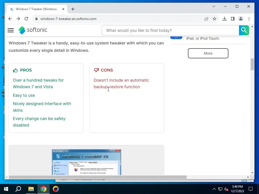This screenshot has height=194, width=259.
Task: Open Chrome tab search dropdown
Action: point(213,6)
